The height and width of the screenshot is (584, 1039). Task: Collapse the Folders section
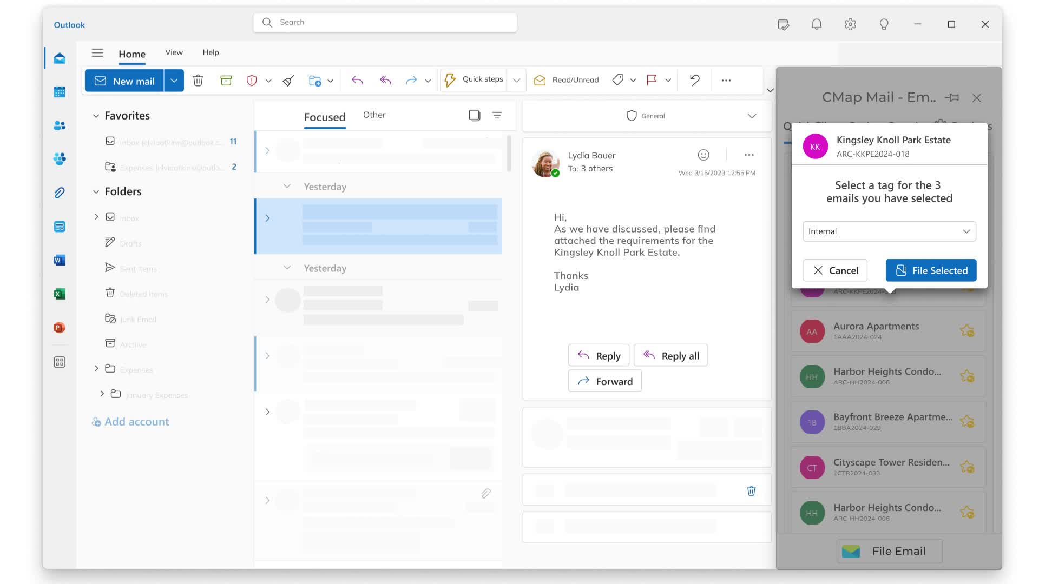[96, 191]
